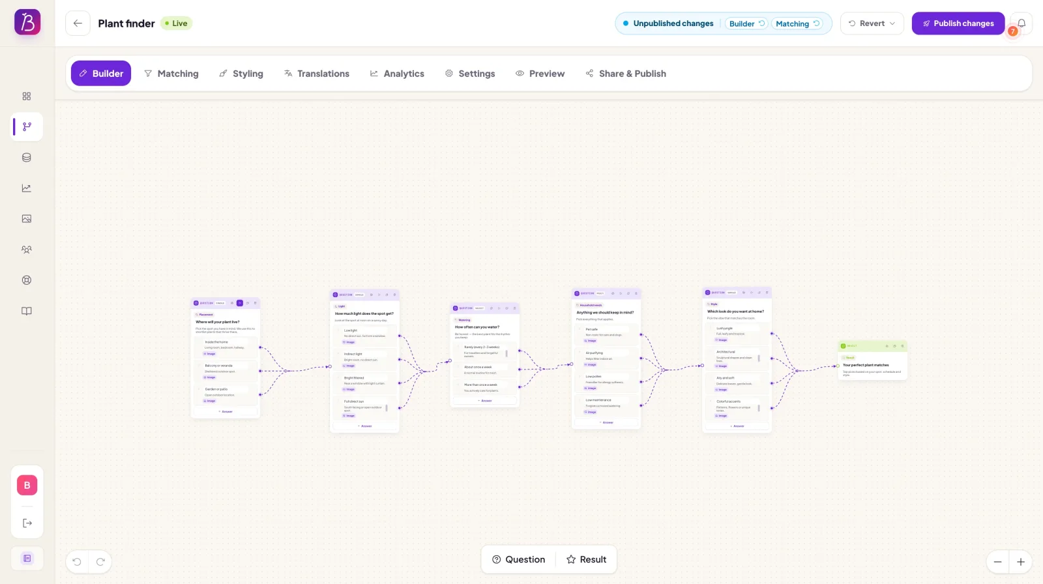Select the flow branch icon in sidebar
The width and height of the screenshot is (1043, 584).
27,126
